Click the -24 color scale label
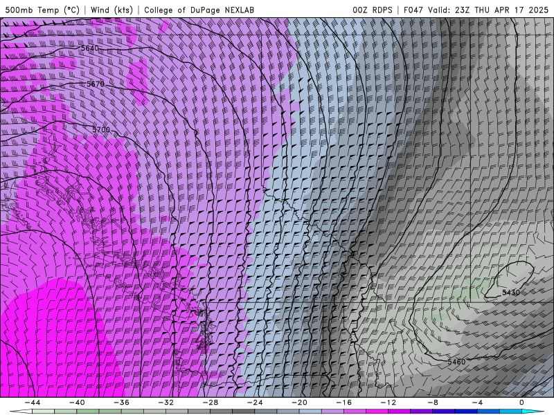The height and width of the screenshot is (415, 554). pos(255,403)
